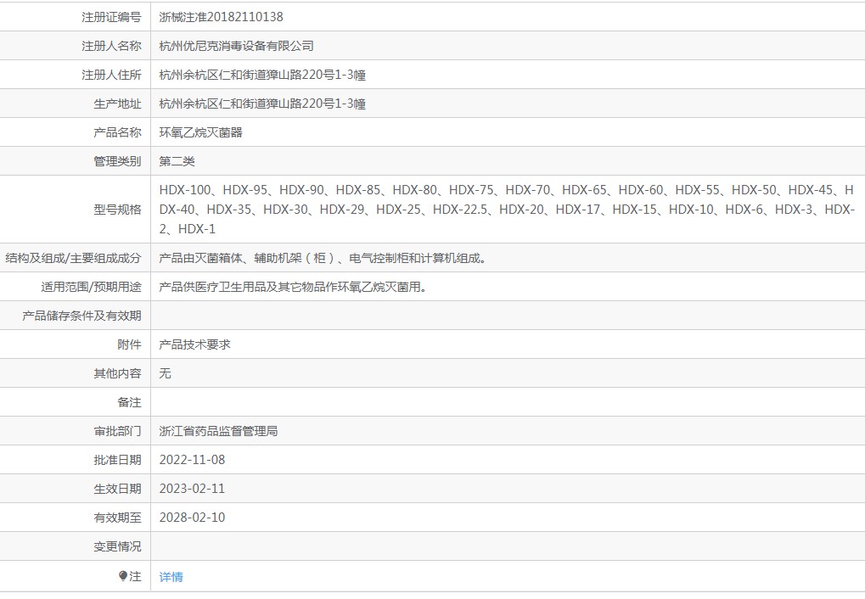Select approval date 2022-11-08
The image size is (865, 599).
[x=192, y=460]
